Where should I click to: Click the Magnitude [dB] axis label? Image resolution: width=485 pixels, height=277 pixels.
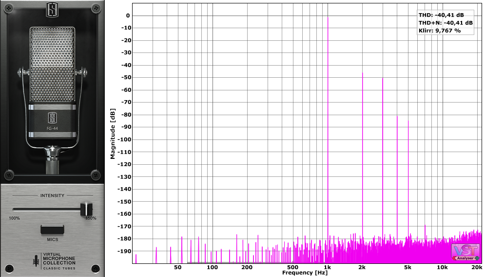tap(113, 134)
